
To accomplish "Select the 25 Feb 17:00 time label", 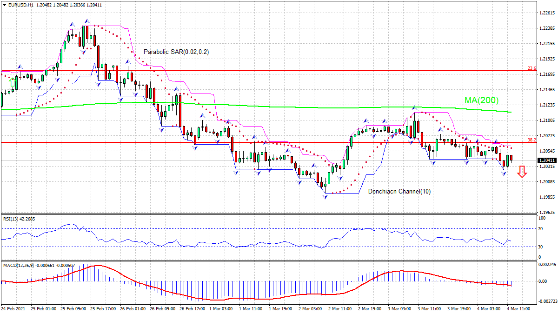I will (103, 308).
